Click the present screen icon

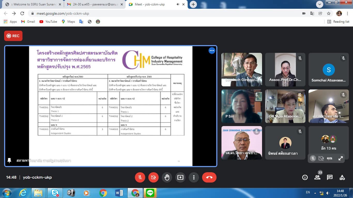[x=180, y=177]
